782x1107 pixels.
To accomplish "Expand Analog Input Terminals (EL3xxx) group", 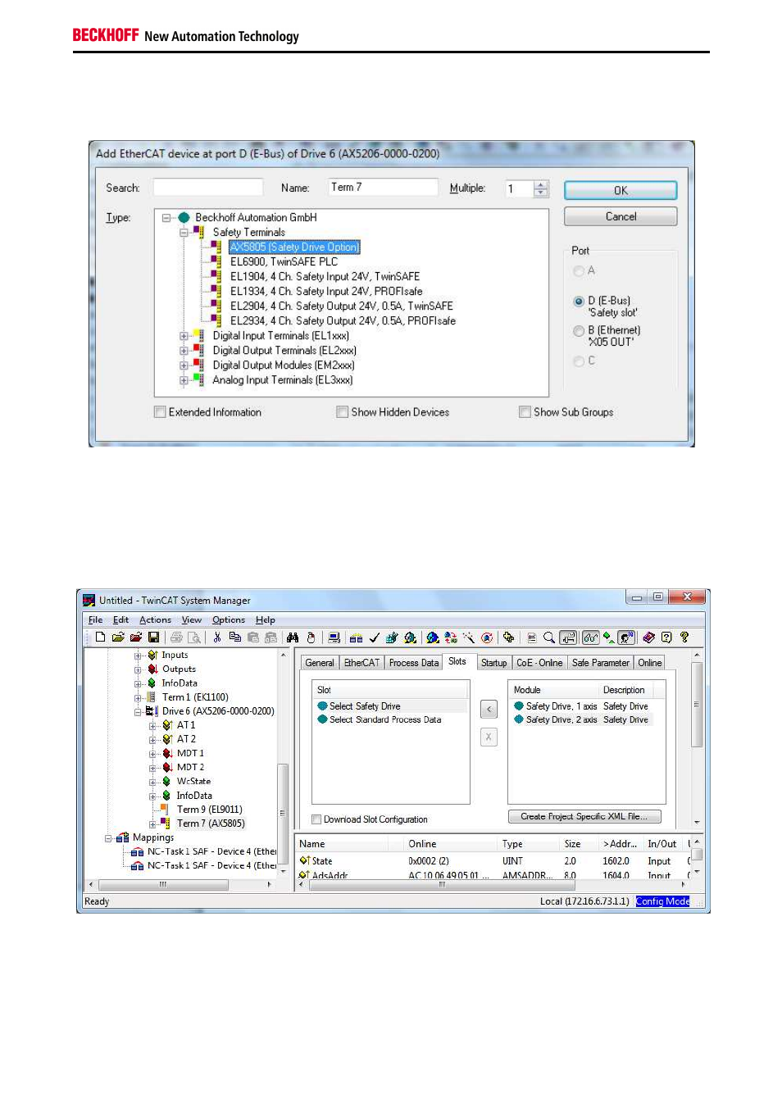I will 184,380.
